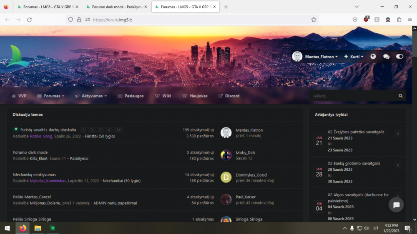The height and width of the screenshot is (234, 417).
Task: Go to page 4 of Furistų topic
Action: pos(109,130)
